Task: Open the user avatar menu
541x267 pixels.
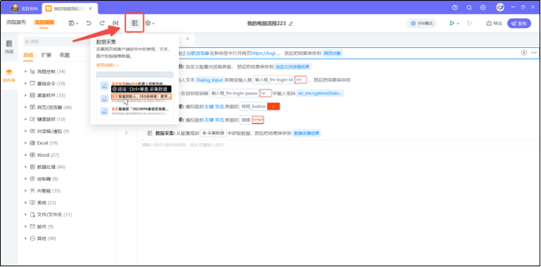Action: point(500,7)
